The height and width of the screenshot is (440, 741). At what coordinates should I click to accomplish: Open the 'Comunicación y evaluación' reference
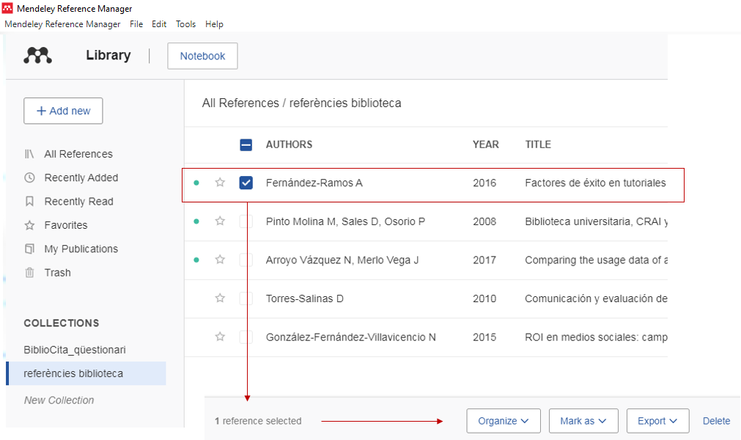[596, 298]
